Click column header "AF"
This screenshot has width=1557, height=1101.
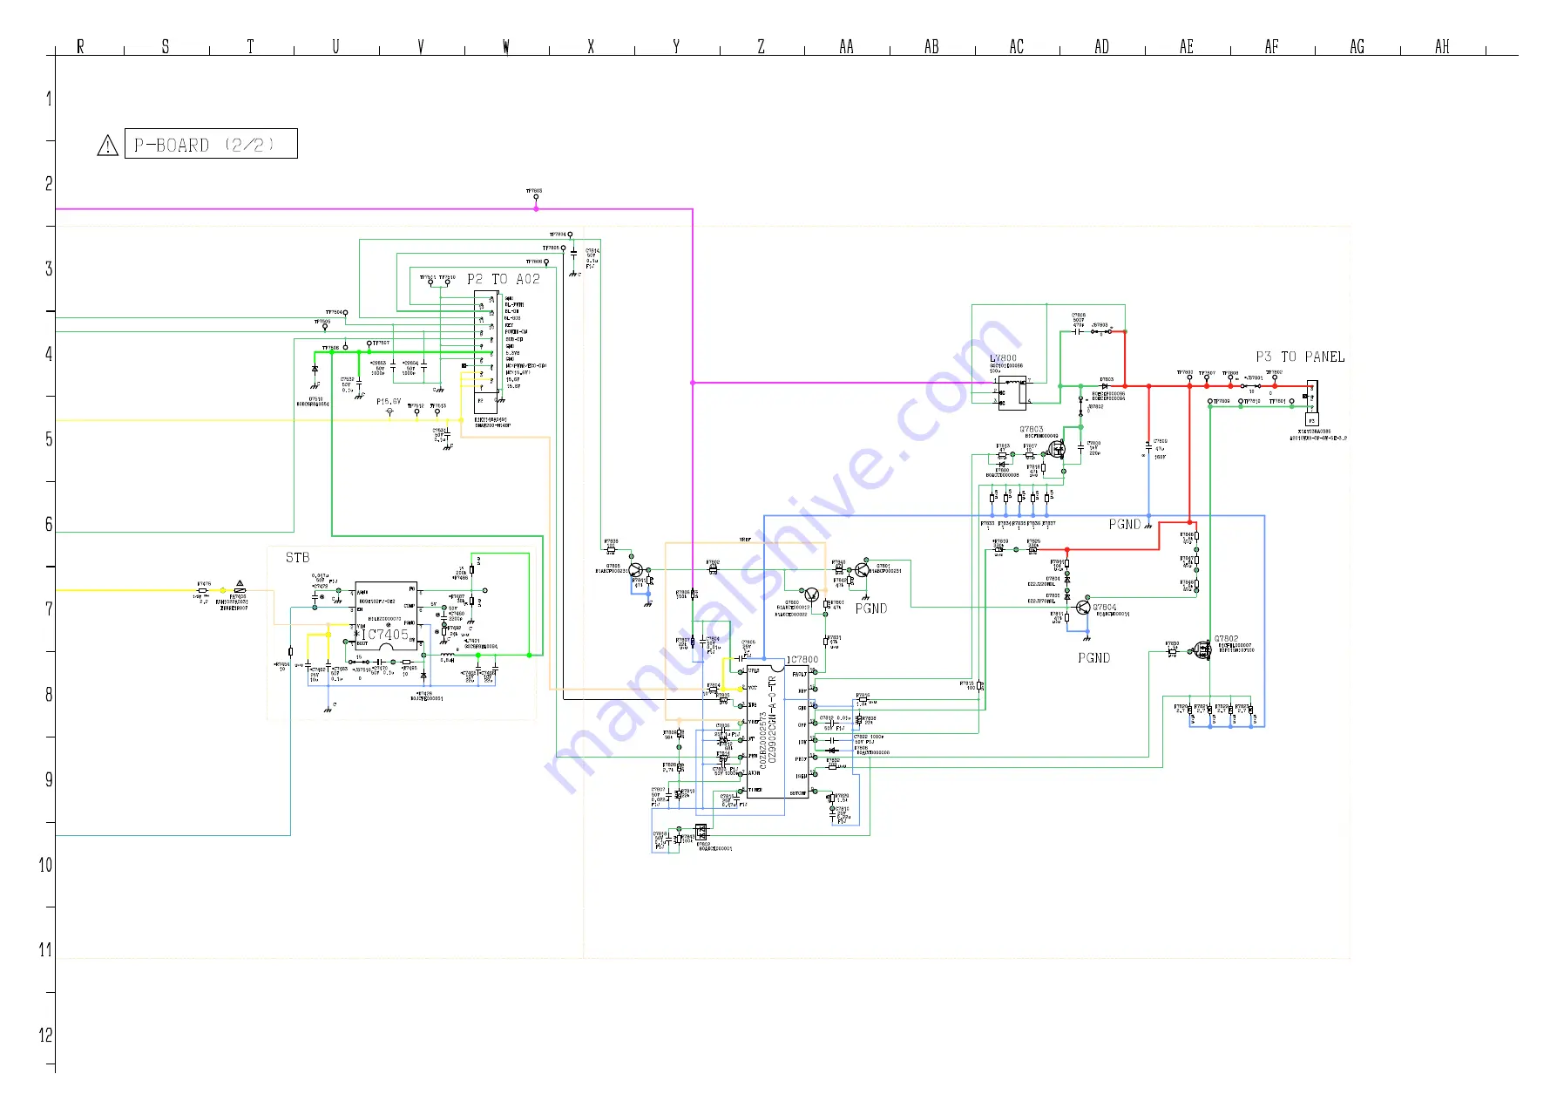(x=1272, y=46)
